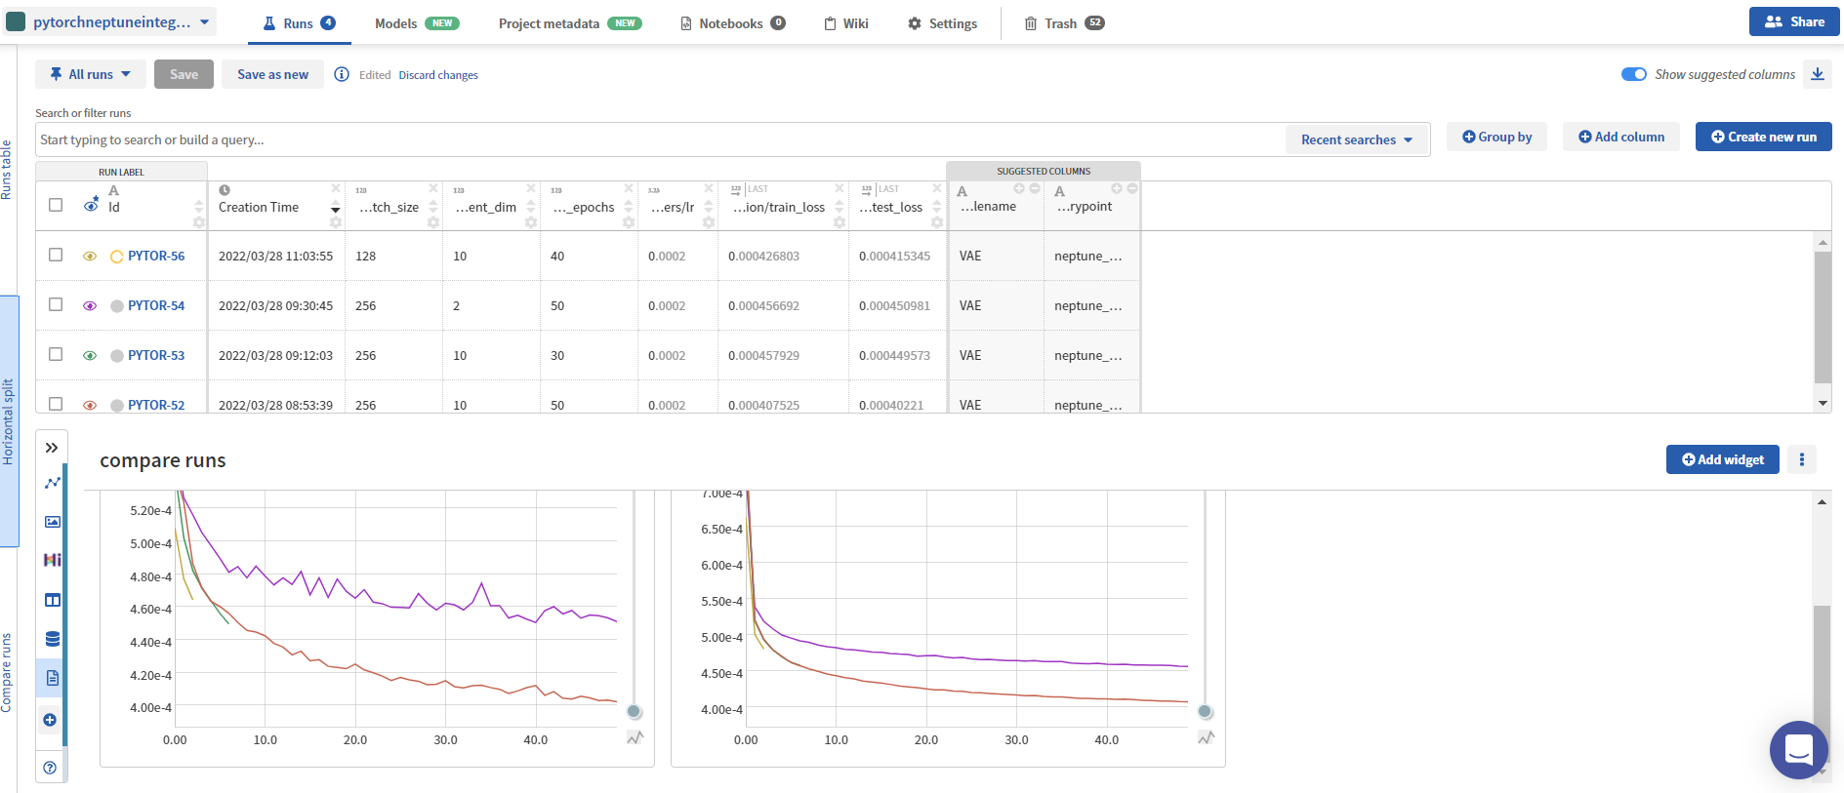Open the HiPlot parallel coordinates view

[52, 560]
